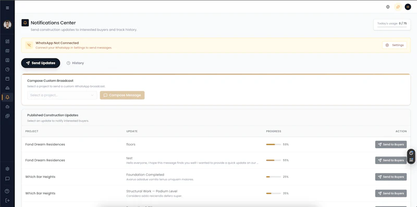Screen dimensions: 417x207
Task: Click the Today's usage progress bar
Action: [x=392, y=27]
